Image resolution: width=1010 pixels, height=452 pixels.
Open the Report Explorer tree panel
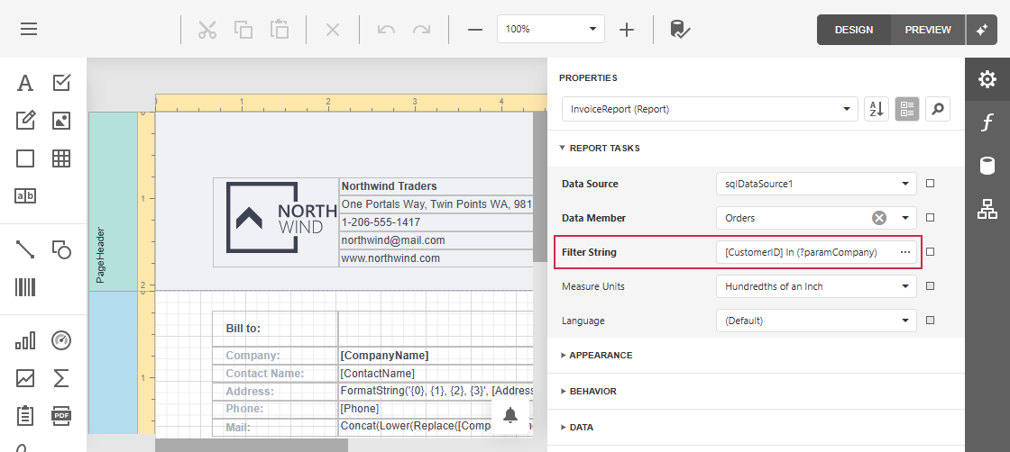tap(987, 209)
